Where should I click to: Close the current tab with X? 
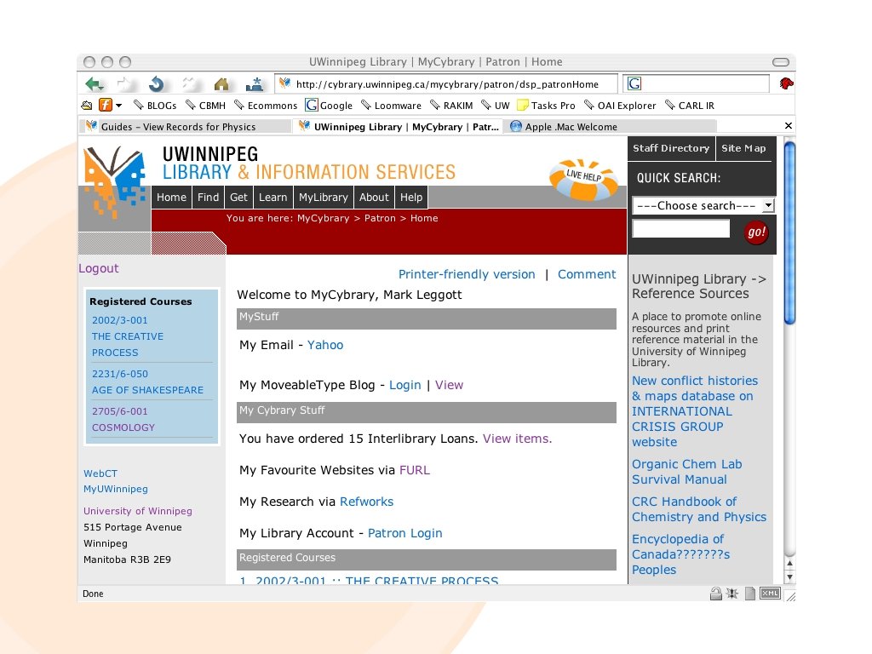pos(788,126)
